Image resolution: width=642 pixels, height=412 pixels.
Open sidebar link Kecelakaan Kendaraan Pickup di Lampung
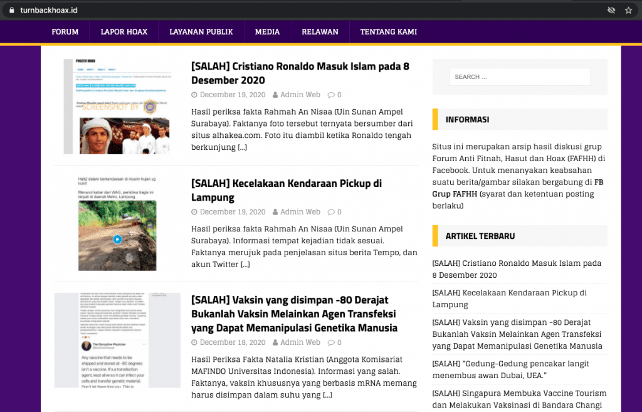click(510, 298)
